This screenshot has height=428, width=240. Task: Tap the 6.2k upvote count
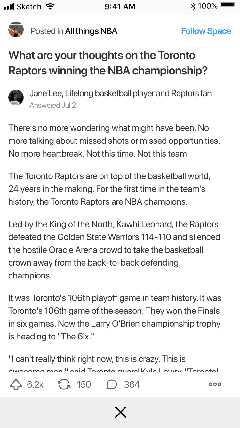(x=35, y=384)
